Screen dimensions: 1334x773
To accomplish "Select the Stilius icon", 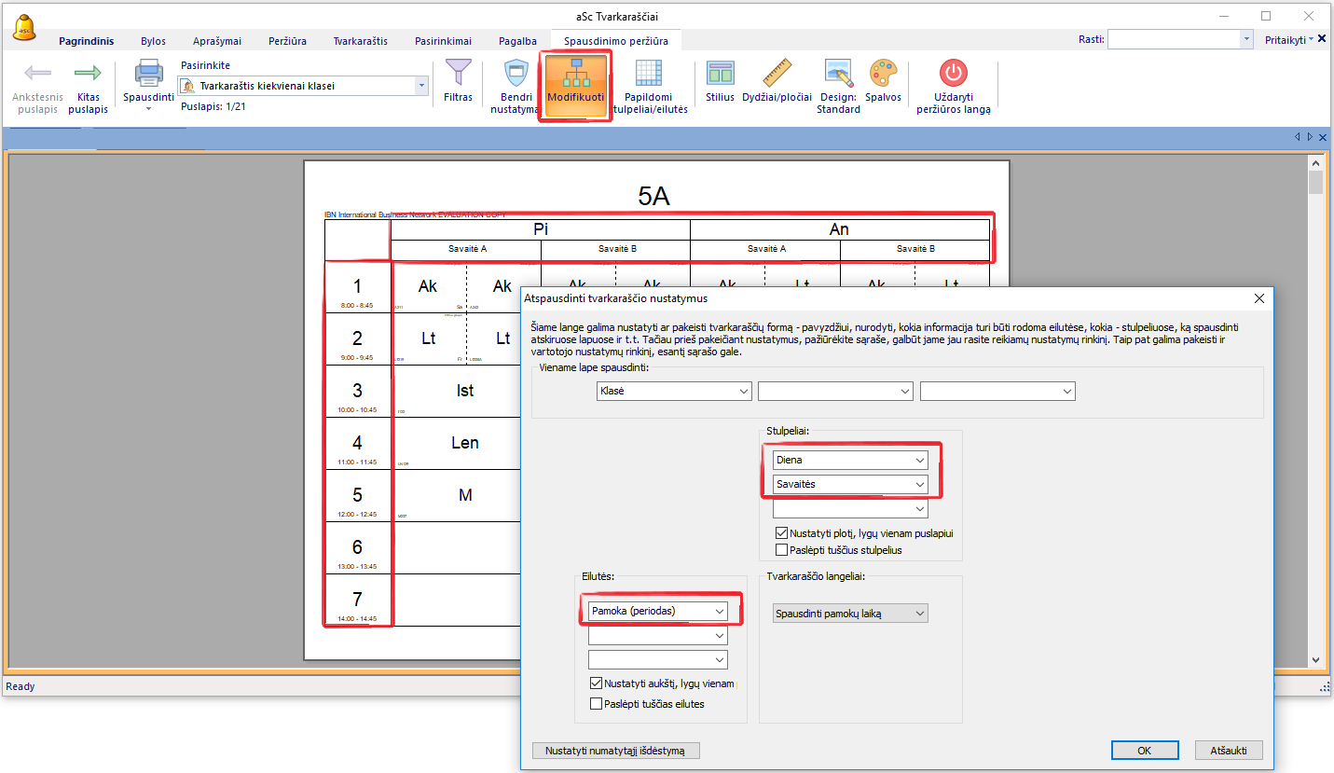I will [720, 74].
